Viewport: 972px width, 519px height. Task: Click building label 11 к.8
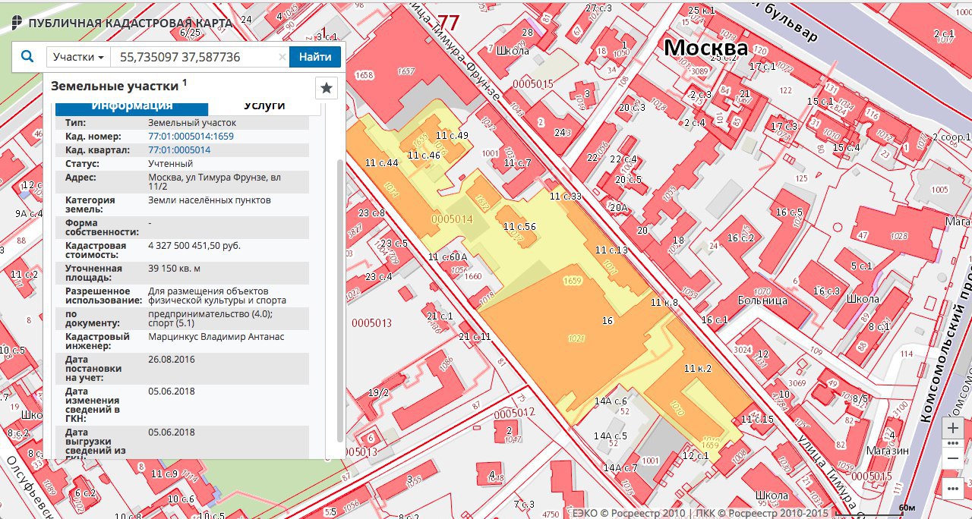(x=664, y=303)
